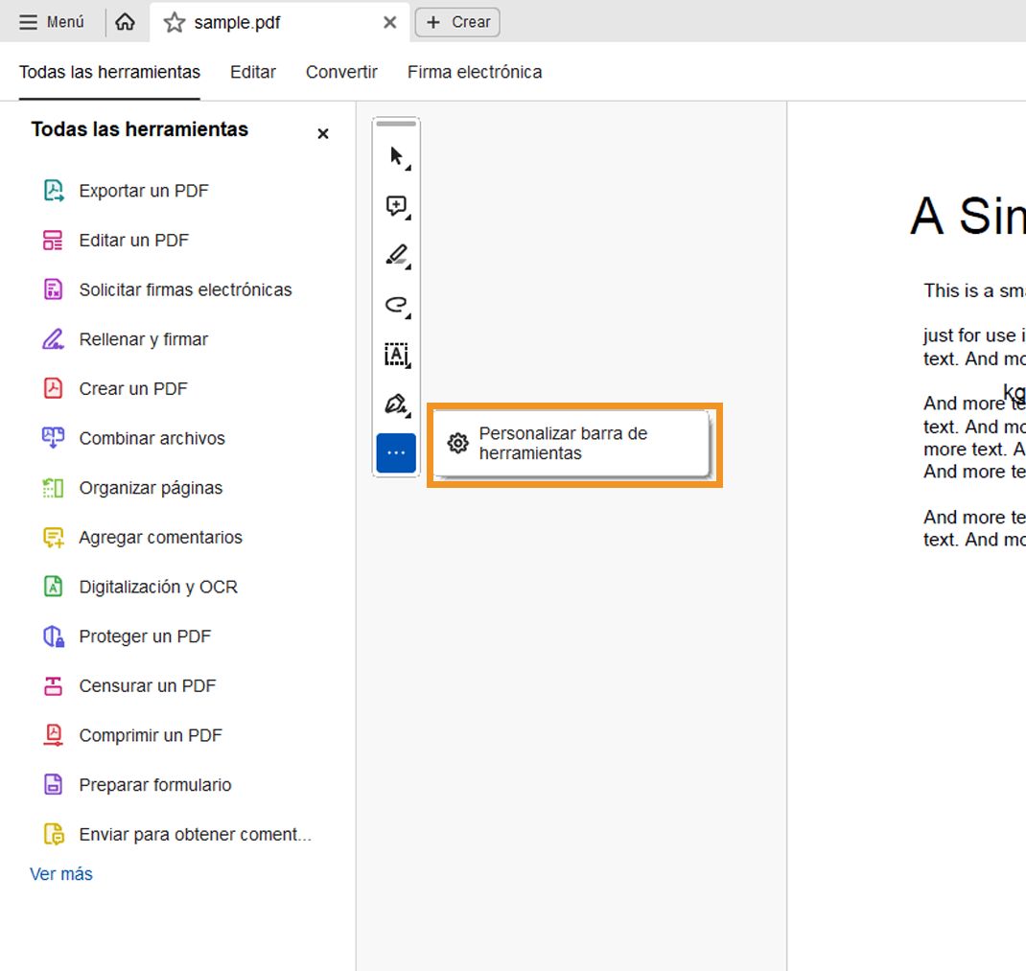This screenshot has width=1026, height=971.
Task: Click the Censurar un PDF icon
Action: 53,685
